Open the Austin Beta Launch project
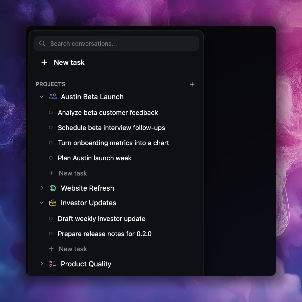The height and width of the screenshot is (302, 302). 92,97
